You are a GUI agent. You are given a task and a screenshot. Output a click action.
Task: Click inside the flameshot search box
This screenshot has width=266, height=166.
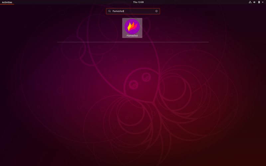pos(133,11)
